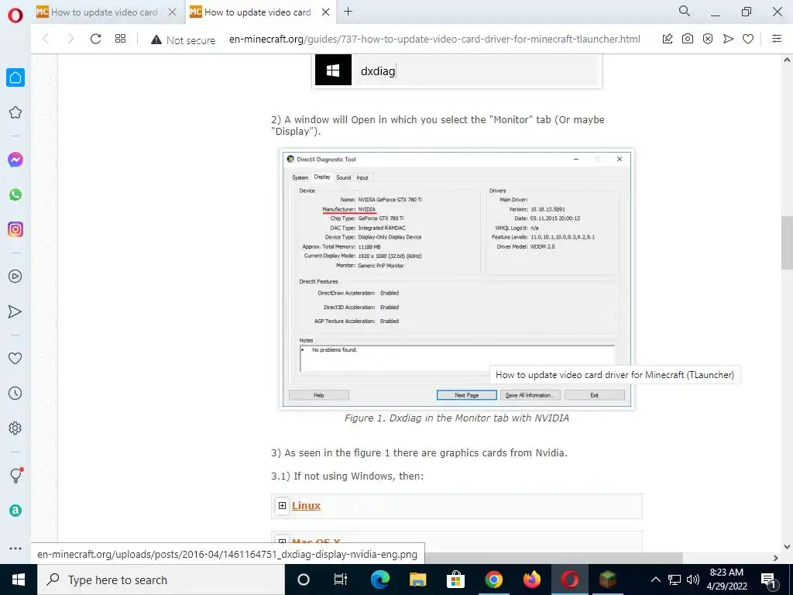Click the address bar URL field
Screen dimensions: 793x595
(x=435, y=39)
